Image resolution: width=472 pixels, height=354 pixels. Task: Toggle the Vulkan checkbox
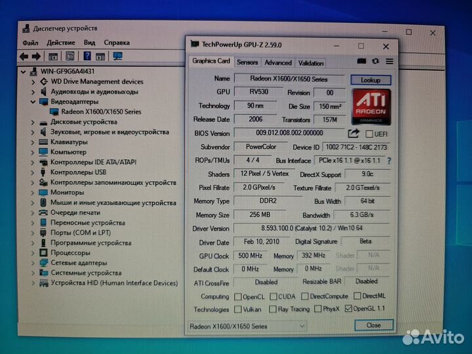238,309
